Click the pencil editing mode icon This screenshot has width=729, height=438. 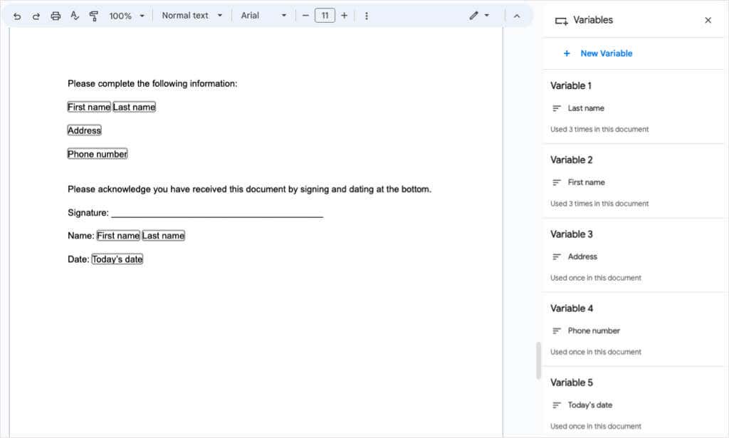tap(479, 16)
